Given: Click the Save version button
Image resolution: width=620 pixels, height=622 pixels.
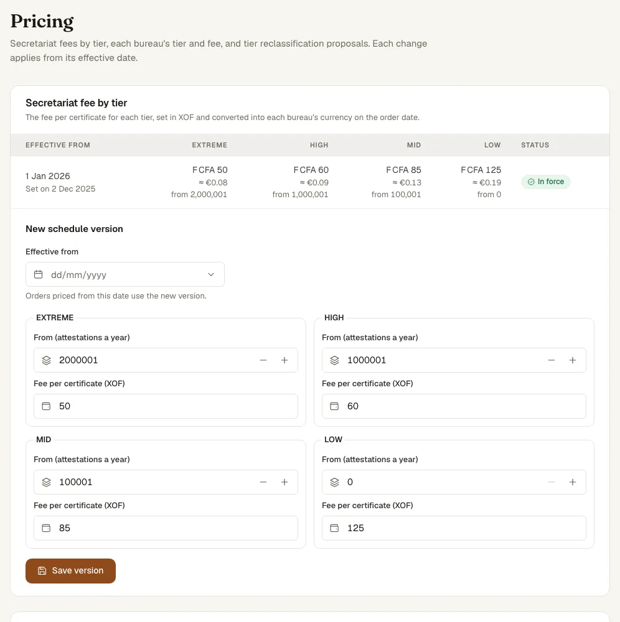Looking at the screenshot, I should point(71,571).
